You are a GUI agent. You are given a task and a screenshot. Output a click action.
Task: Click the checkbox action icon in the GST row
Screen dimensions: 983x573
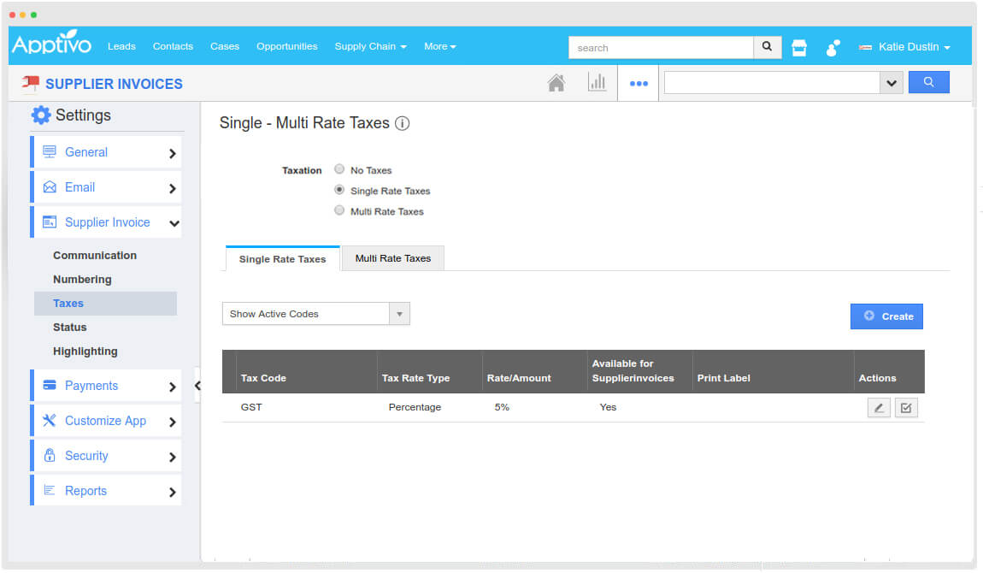click(906, 408)
